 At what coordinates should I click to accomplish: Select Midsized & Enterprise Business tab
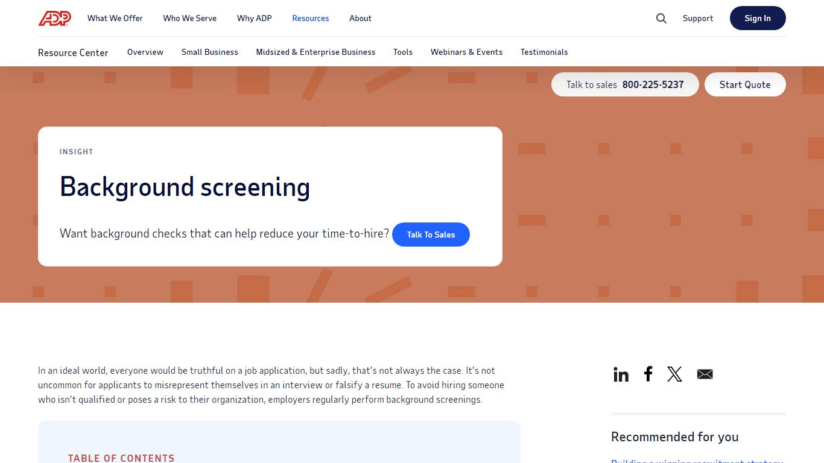tap(315, 52)
